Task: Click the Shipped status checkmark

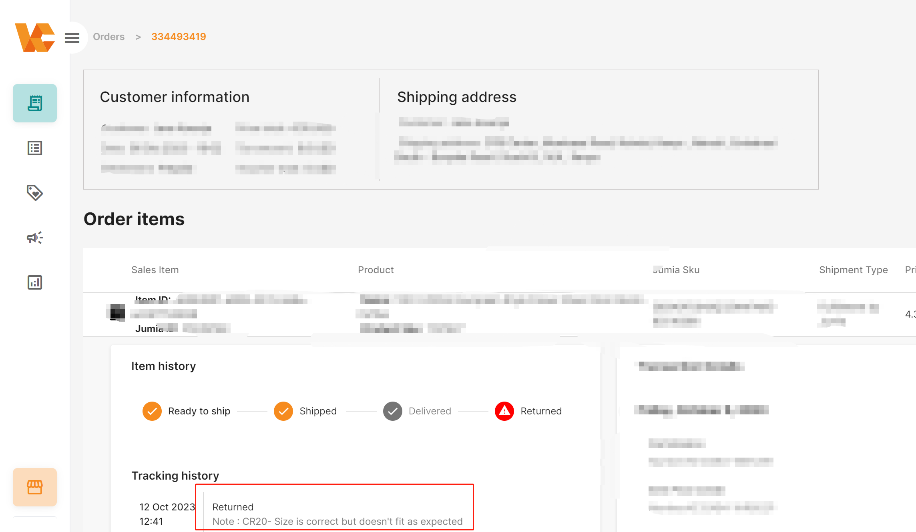Action: (x=283, y=411)
